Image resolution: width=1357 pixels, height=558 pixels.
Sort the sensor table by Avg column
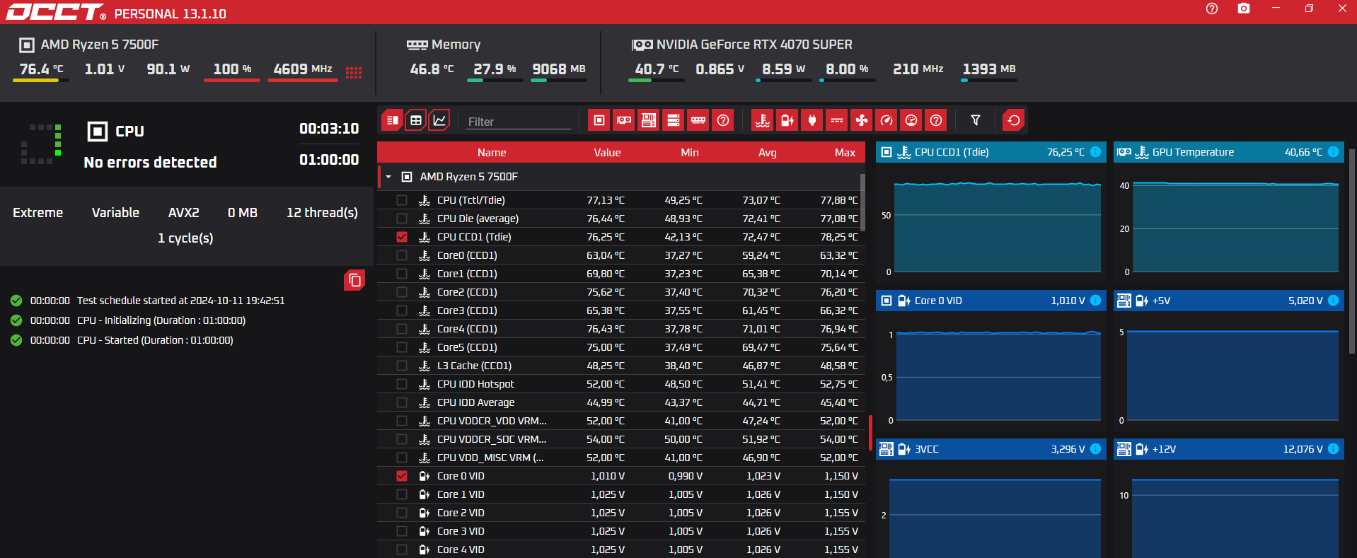[768, 153]
